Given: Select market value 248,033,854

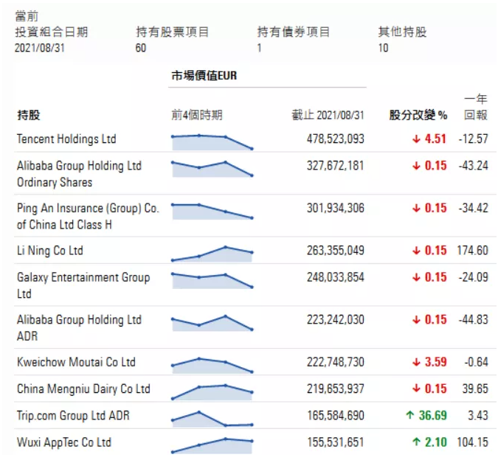Looking at the screenshot, I should point(336,277).
